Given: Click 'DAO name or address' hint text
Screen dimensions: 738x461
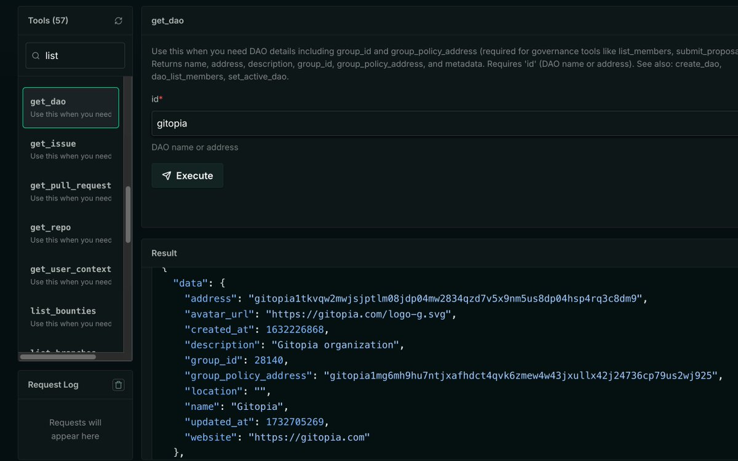Looking at the screenshot, I should coord(195,147).
